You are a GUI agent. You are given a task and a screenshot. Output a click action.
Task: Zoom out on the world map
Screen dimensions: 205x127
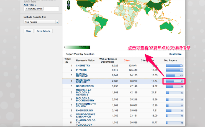(x=68, y=8)
